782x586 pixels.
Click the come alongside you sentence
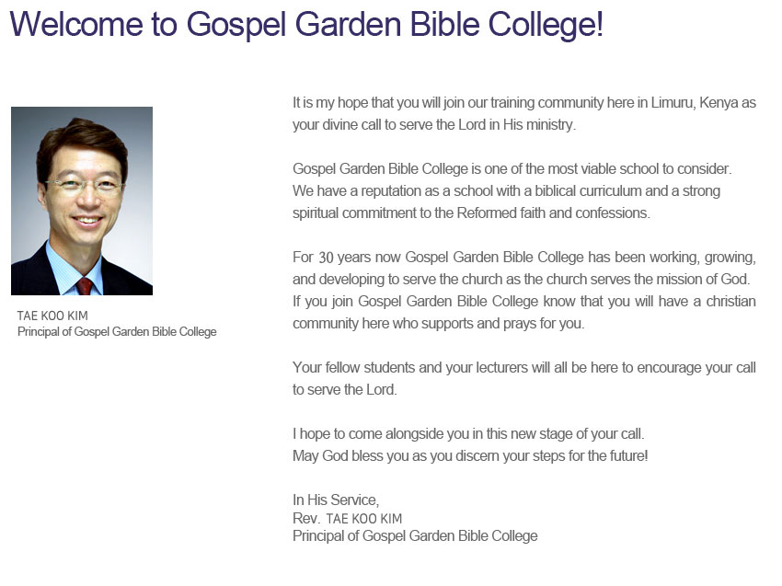tap(468, 433)
